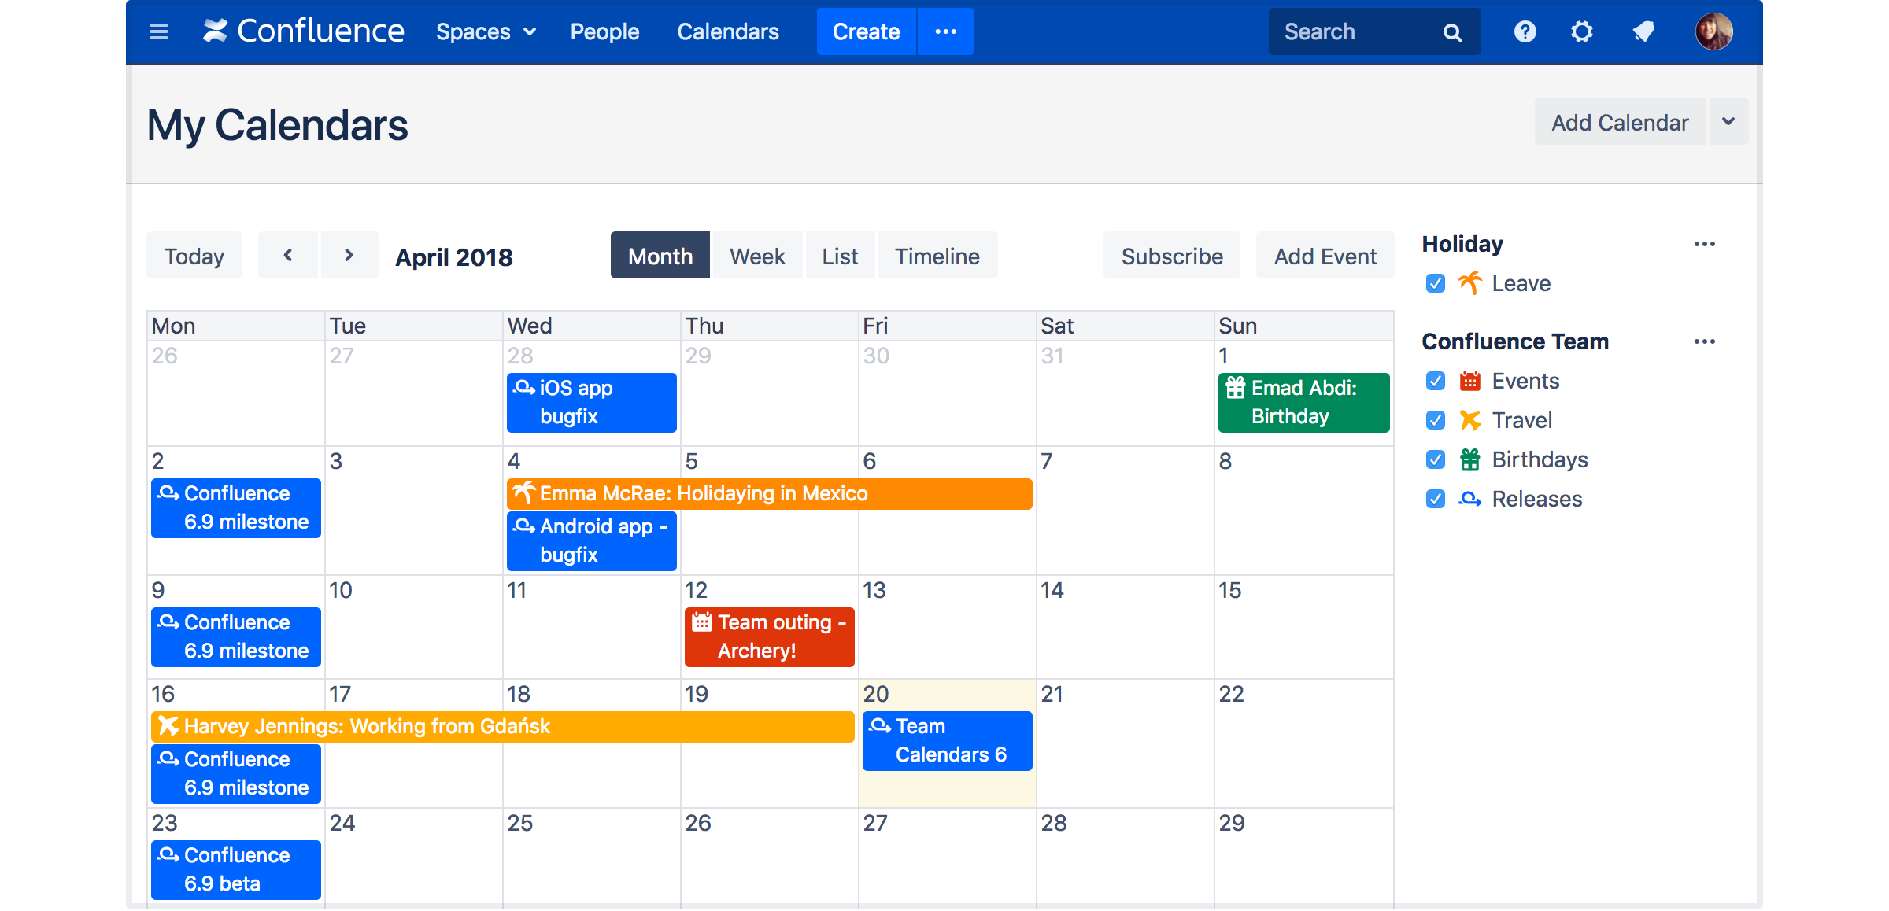1889x911 pixels.
Task: Expand the Confluence Team options menu
Action: 1703,341
